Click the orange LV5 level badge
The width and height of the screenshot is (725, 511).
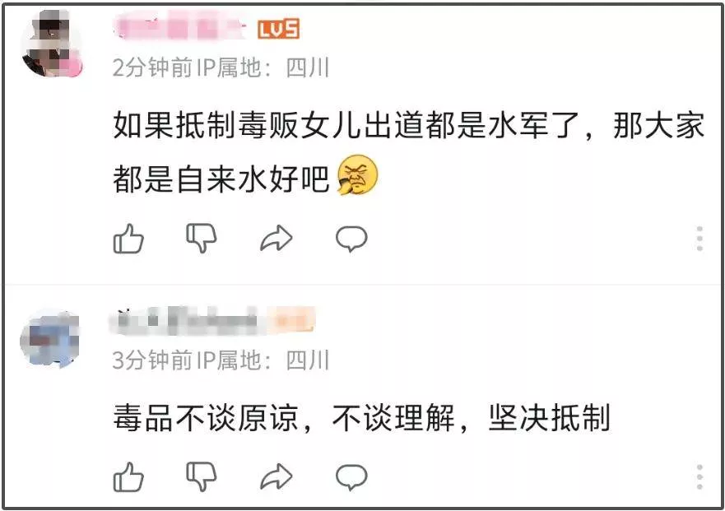278,29
